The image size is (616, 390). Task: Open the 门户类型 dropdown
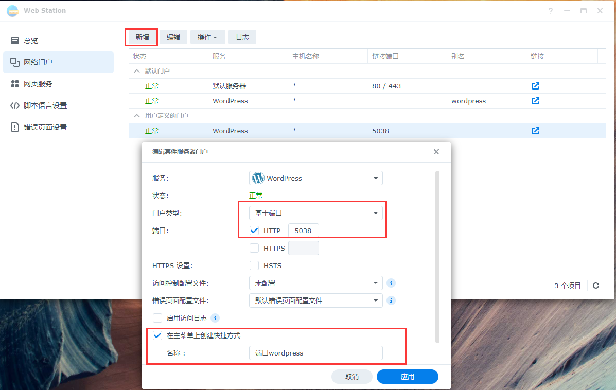[315, 213]
